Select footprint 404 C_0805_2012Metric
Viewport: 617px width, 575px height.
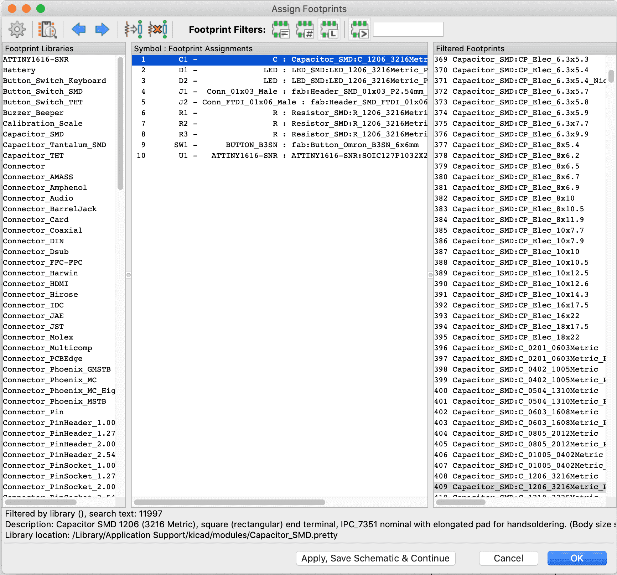pos(520,433)
